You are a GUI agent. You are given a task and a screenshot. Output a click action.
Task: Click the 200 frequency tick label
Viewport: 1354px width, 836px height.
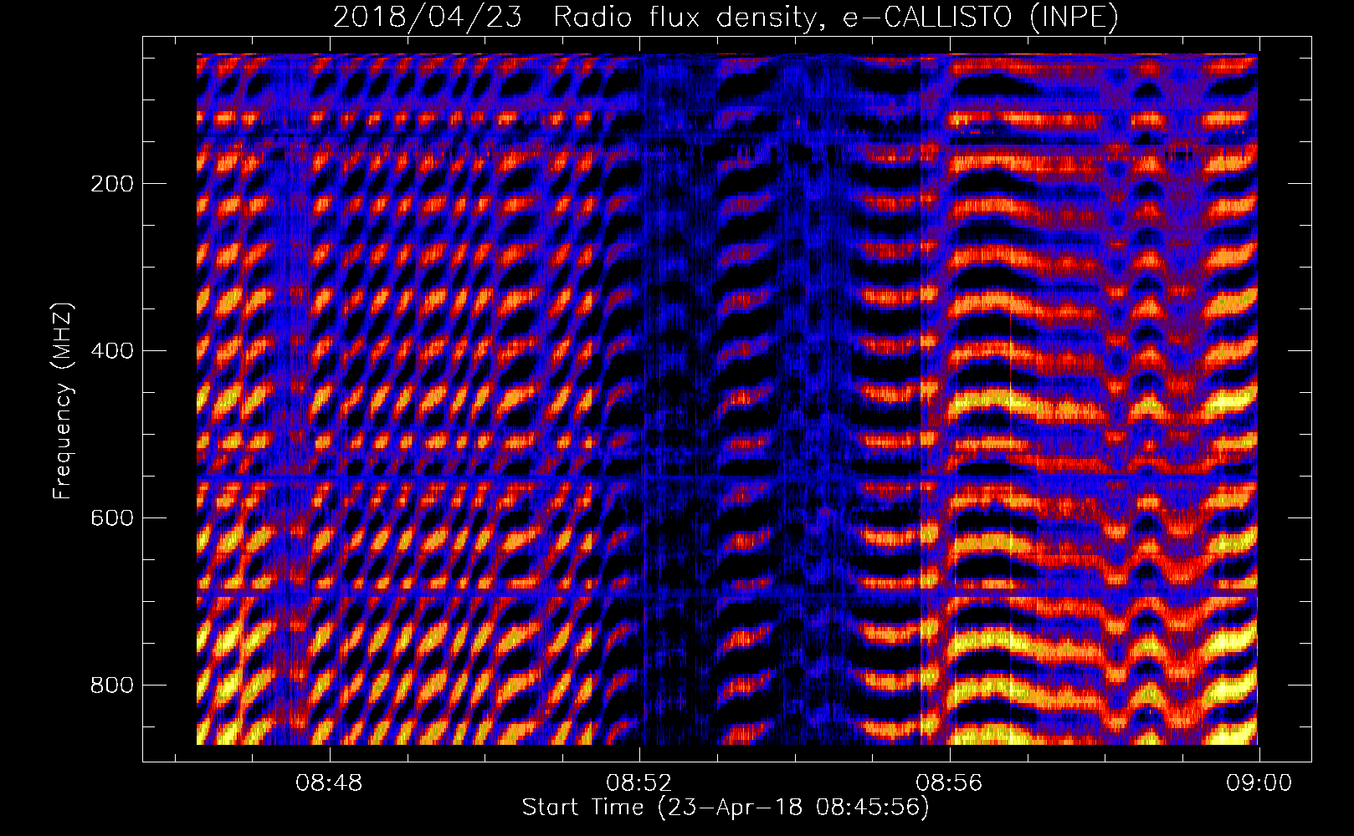tap(112, 184)
